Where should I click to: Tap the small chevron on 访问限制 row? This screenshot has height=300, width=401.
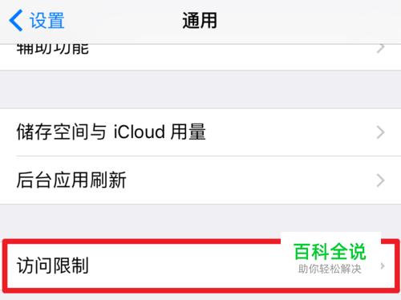[x=383, y=266]
